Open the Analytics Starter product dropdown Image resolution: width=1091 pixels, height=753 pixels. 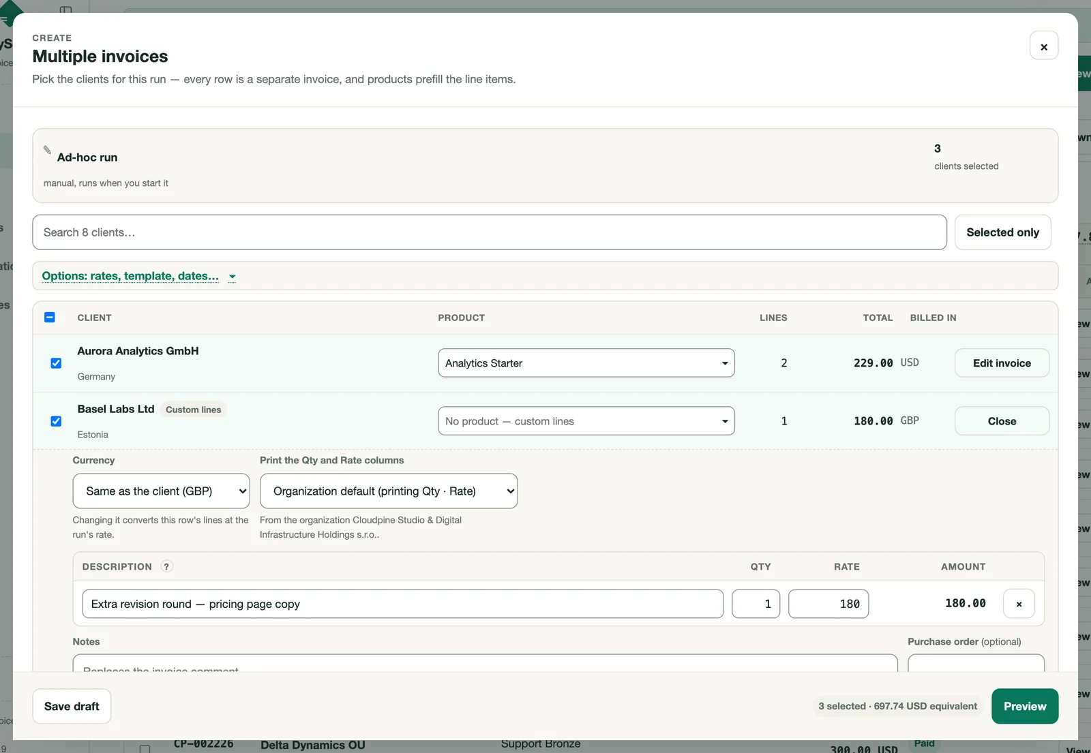point(586,363)
